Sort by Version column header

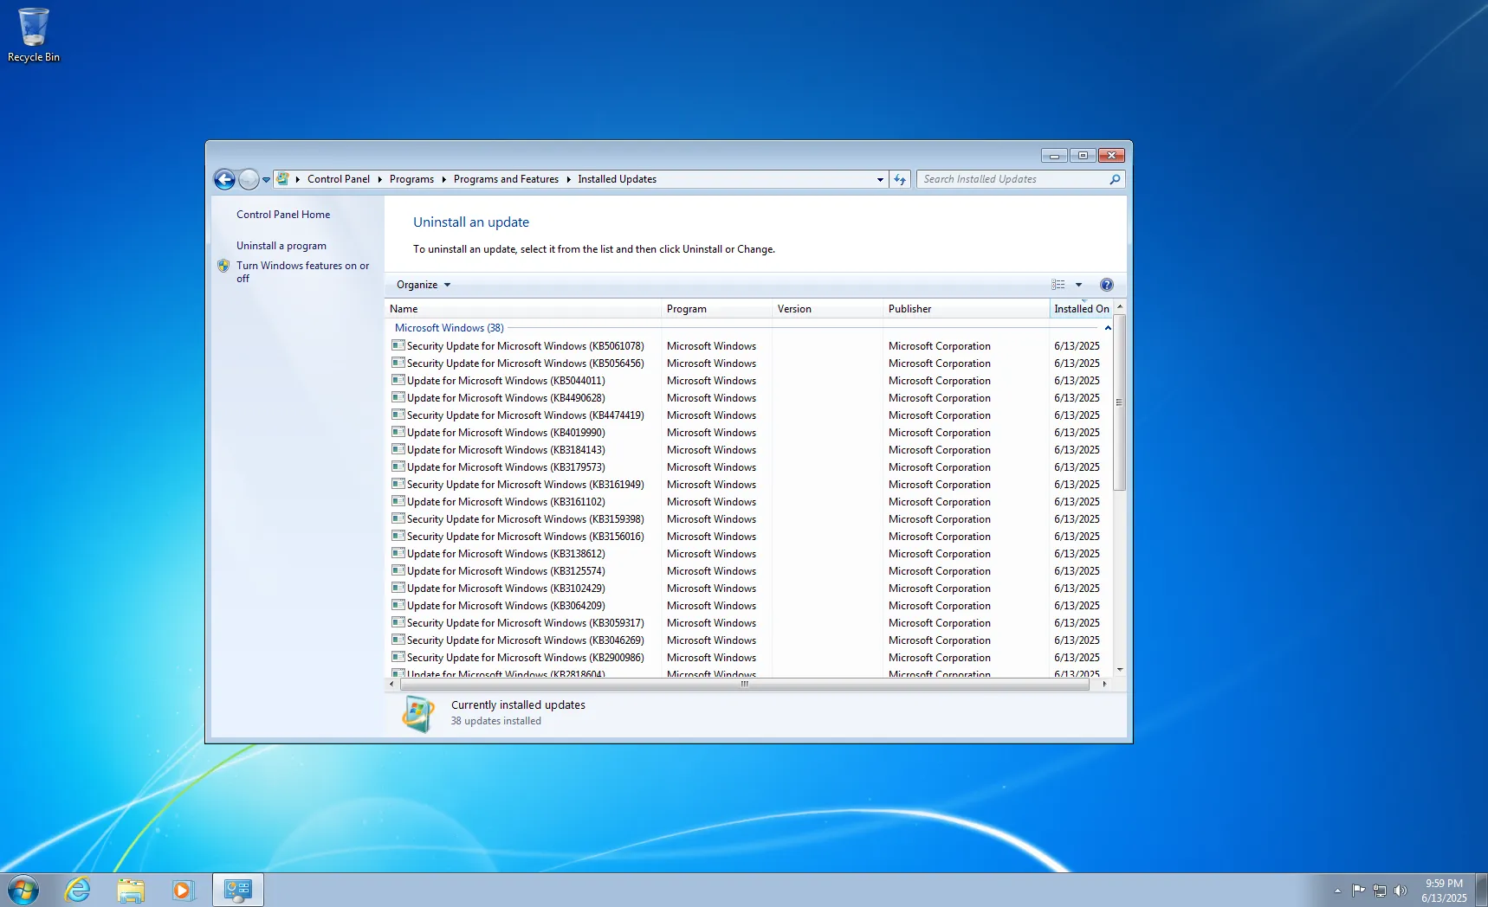[827, 309]
